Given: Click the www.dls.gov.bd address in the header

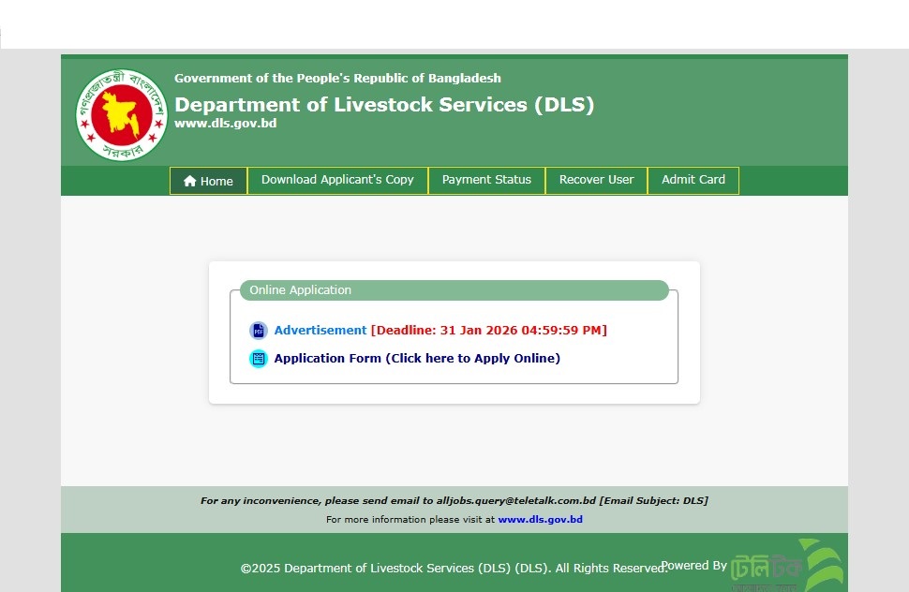Looking at the screenshot, I should pyautogui.click(x=225, y=124).
